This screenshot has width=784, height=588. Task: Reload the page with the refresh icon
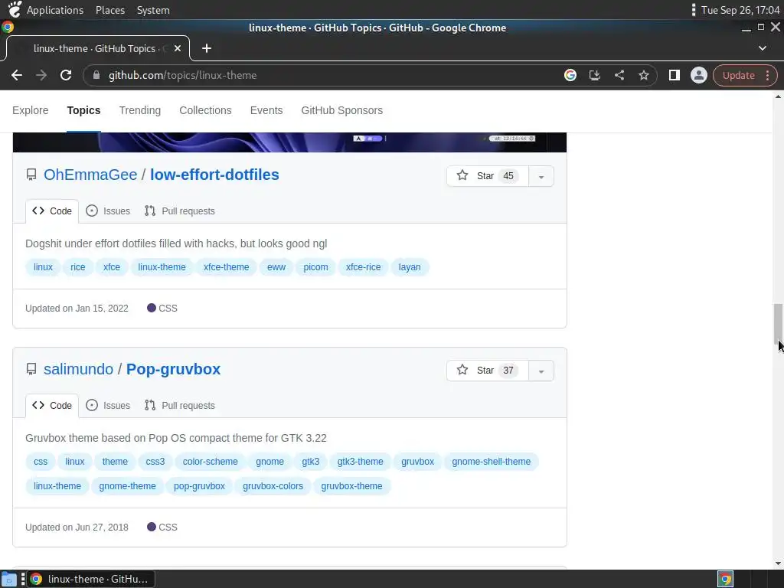tap(66, 75)
